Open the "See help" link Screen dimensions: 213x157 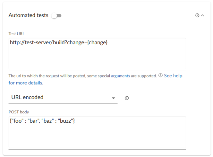[x=173, y=76]
